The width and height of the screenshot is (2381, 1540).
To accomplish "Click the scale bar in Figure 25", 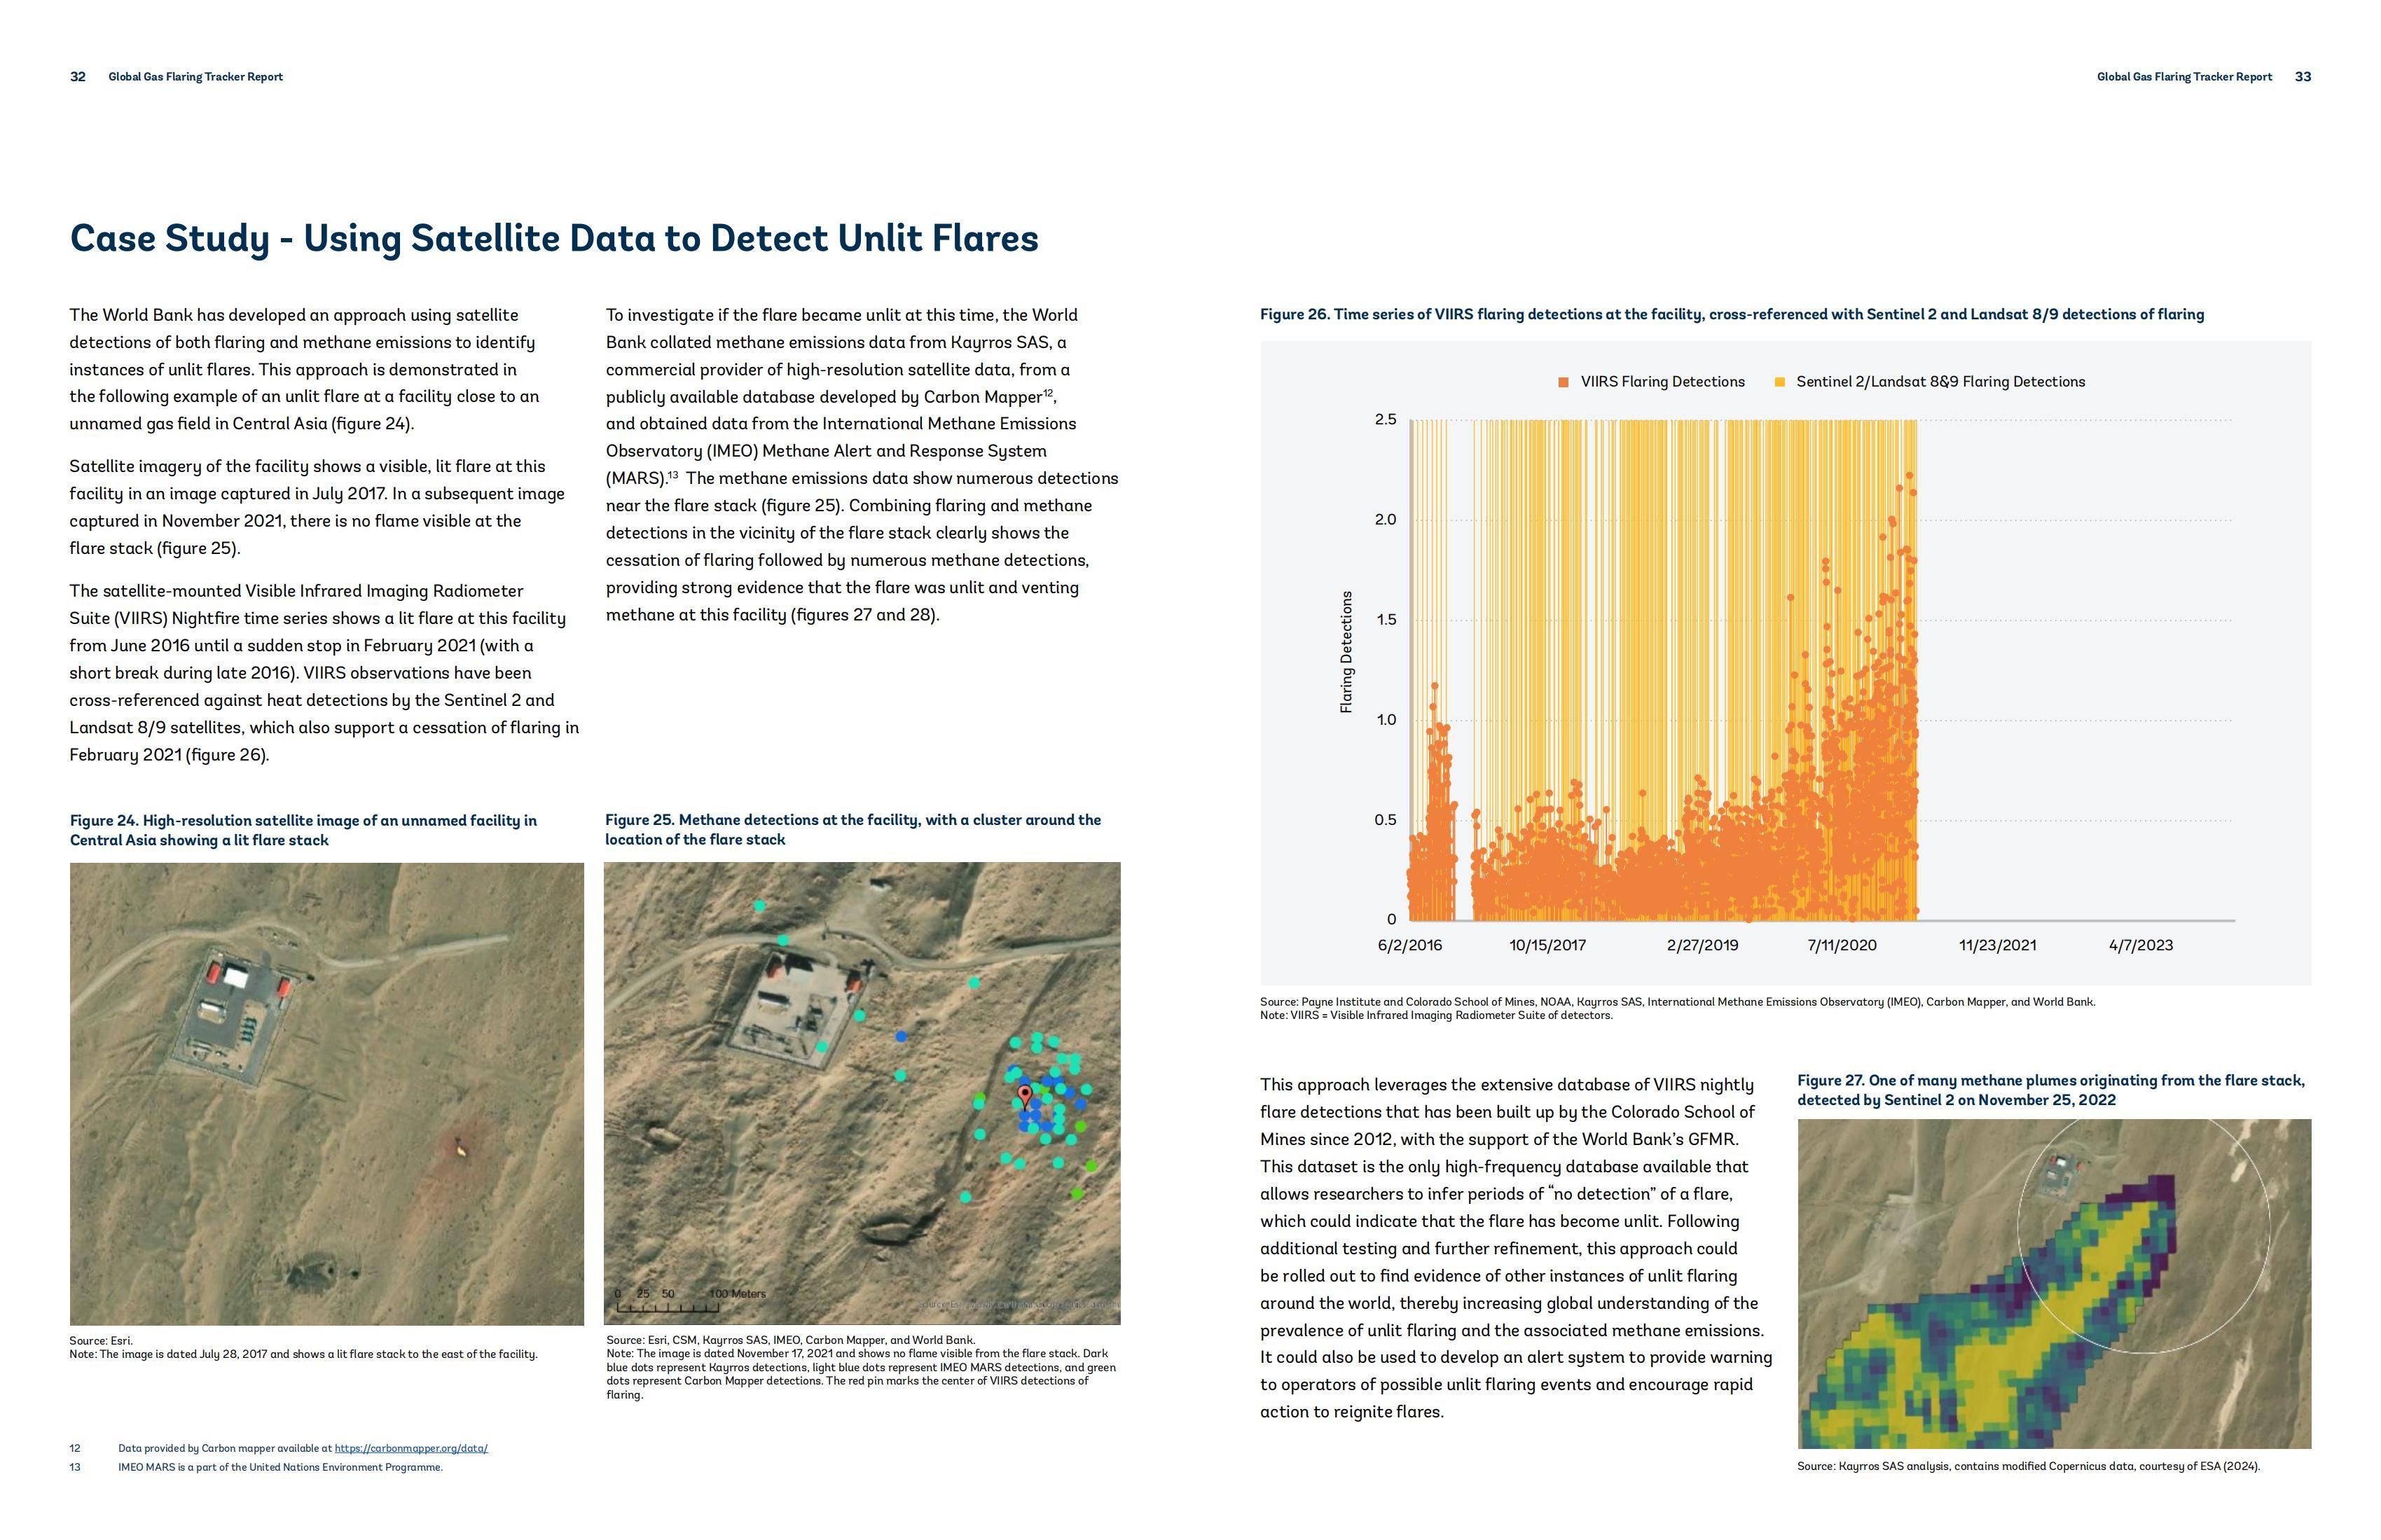I will [x=690, y=1301].
